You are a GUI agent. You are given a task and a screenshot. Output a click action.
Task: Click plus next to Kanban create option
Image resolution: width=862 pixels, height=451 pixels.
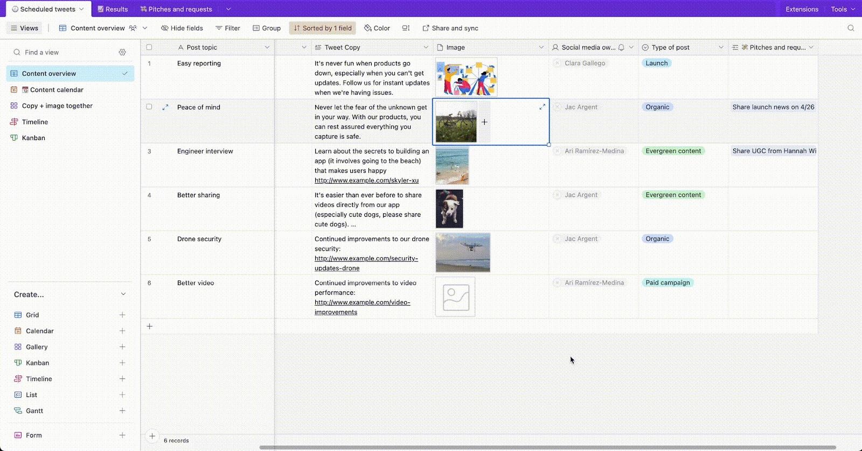(122, 363)
